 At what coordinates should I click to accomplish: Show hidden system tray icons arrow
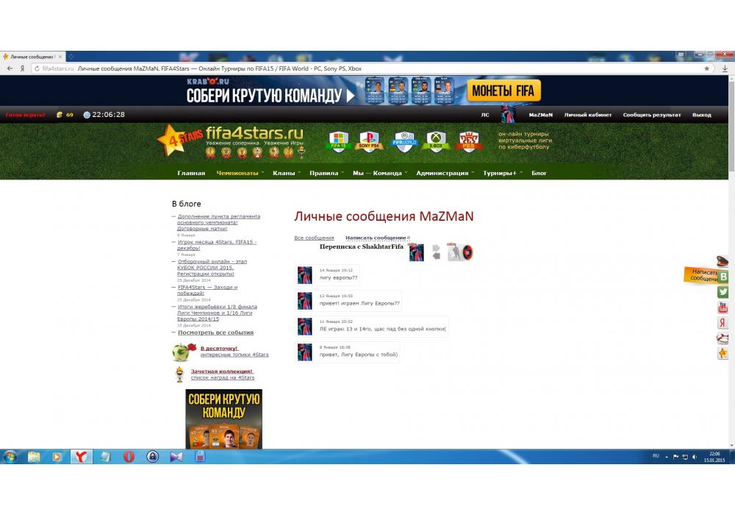(666, 457)
